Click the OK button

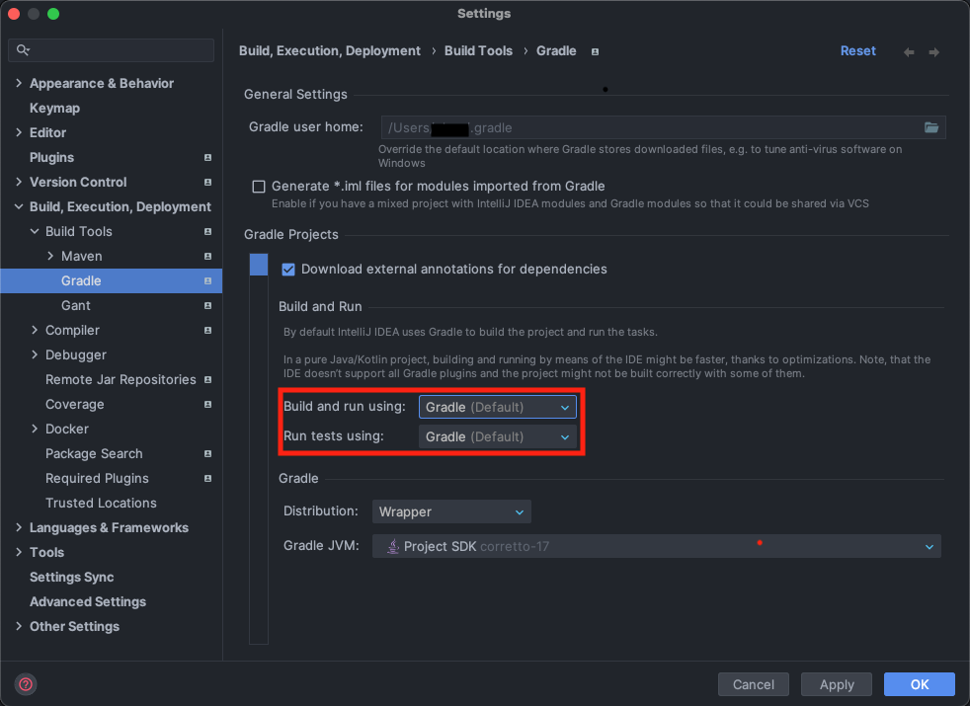point(920,685)
